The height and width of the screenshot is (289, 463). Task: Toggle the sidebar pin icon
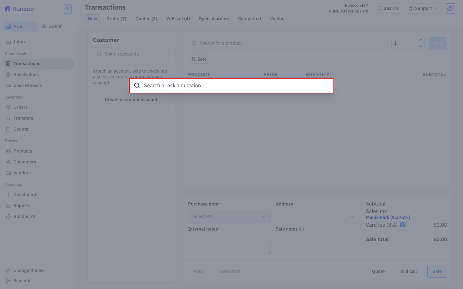coord(67,9)
